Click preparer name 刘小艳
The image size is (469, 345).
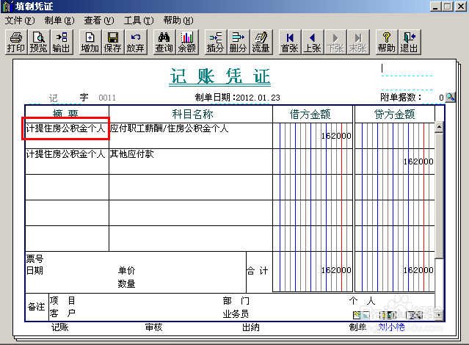[x=391, y=327]
